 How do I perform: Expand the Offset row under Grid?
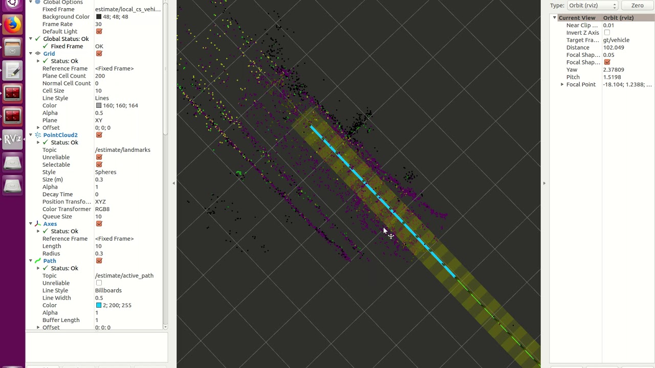[38, 128]
